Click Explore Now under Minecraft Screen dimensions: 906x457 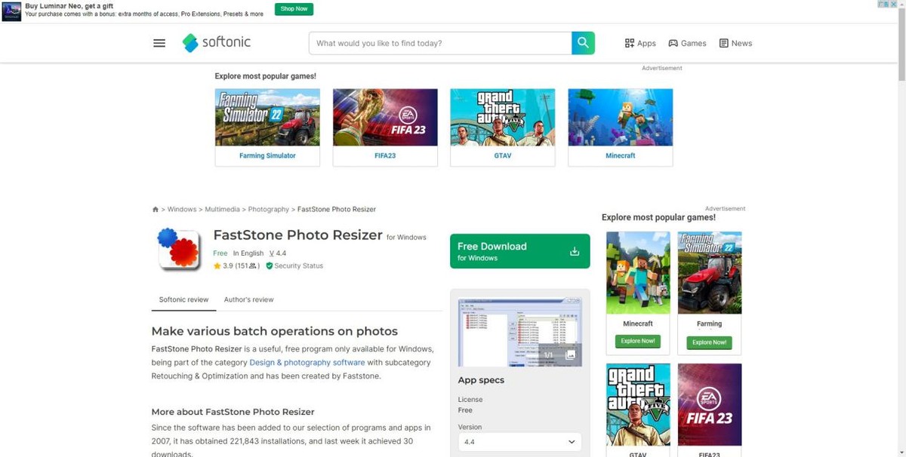pyautogui.click(x=638, y=342)
